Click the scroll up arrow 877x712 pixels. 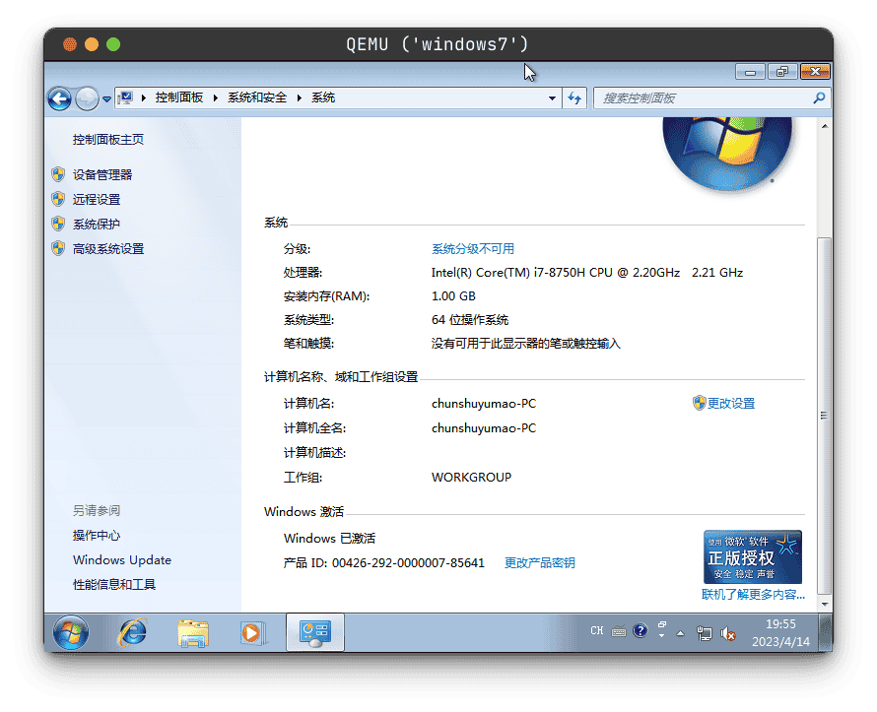825,126
